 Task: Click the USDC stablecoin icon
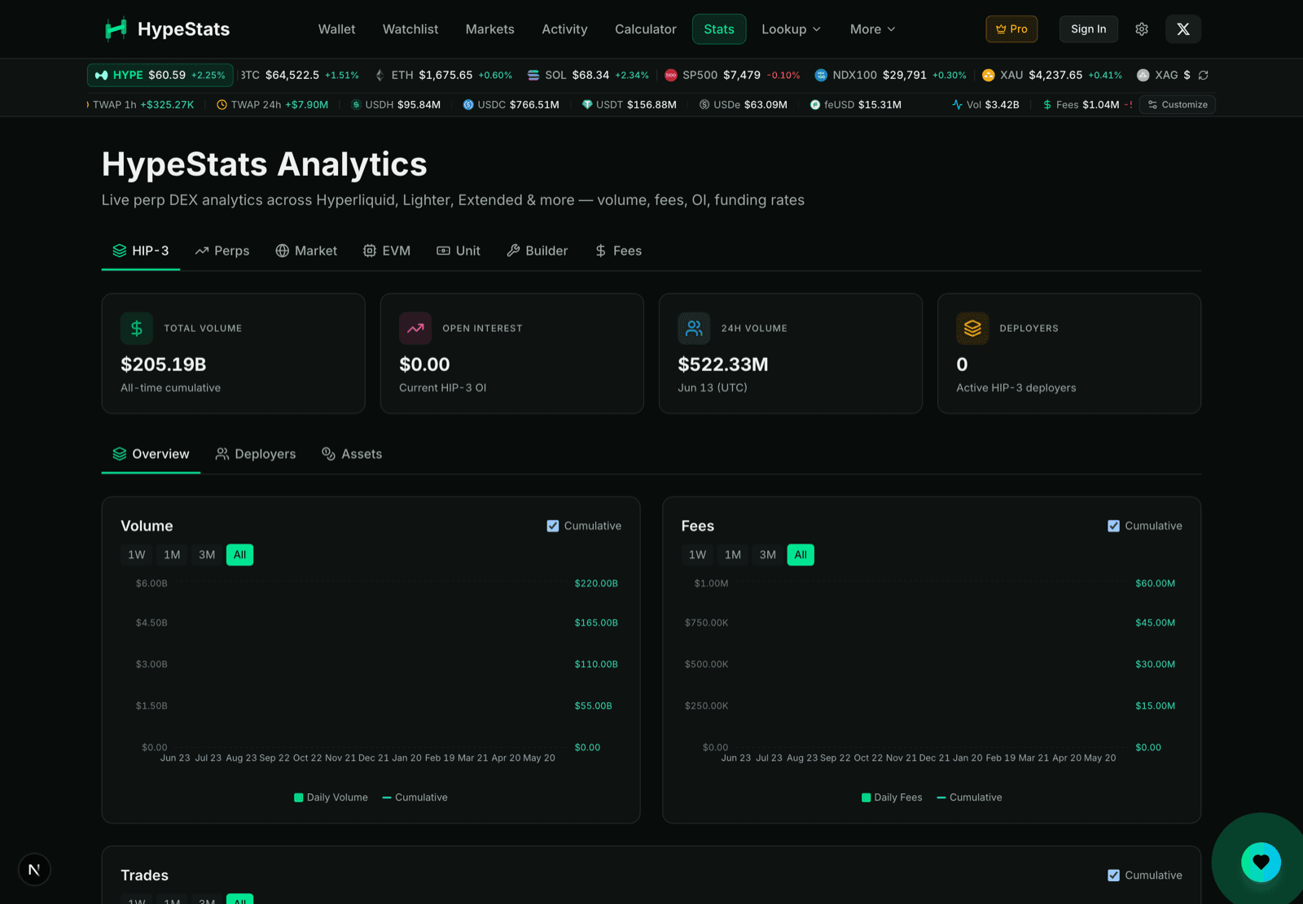[x=468, y=105]
